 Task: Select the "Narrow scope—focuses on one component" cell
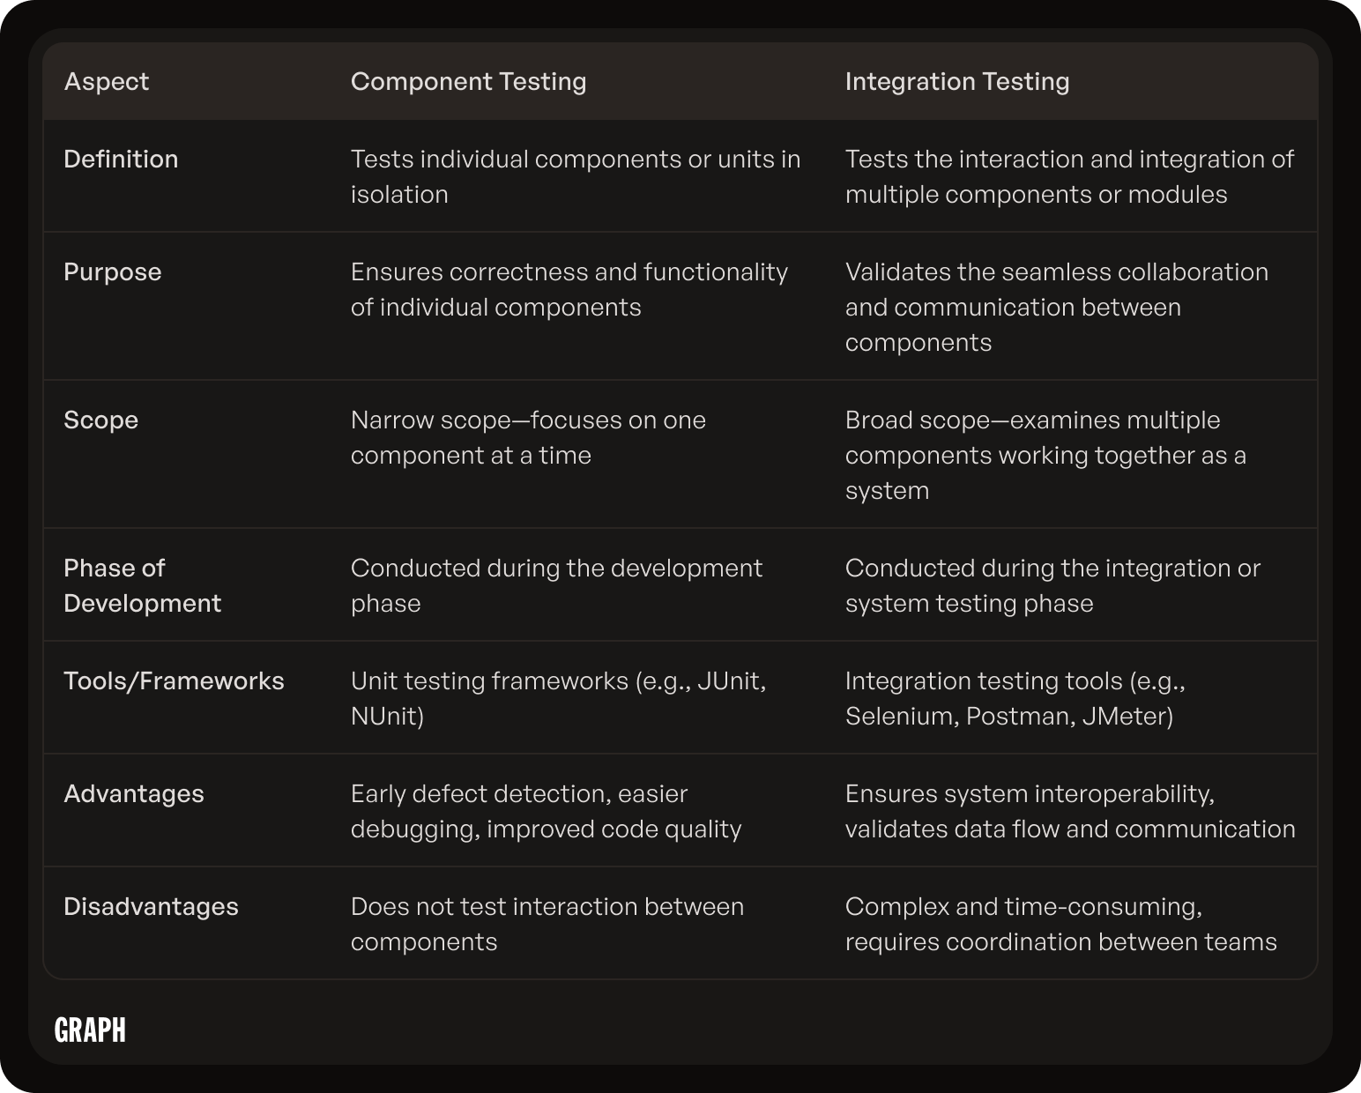(528, 437)
